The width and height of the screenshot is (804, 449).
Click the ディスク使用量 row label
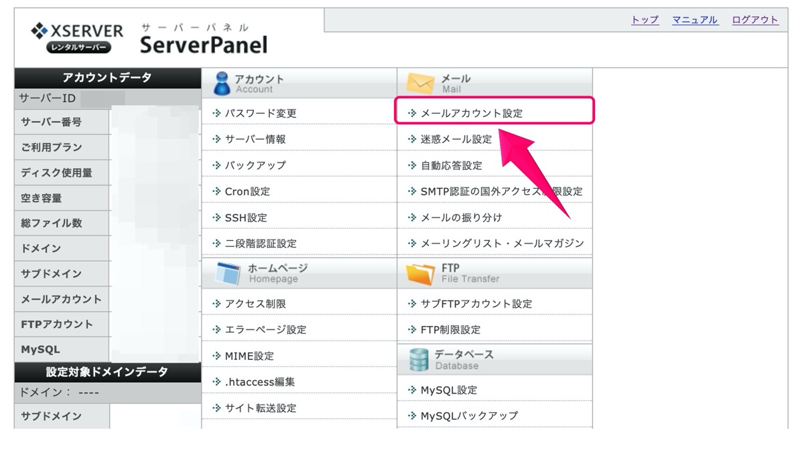point(56,173)
